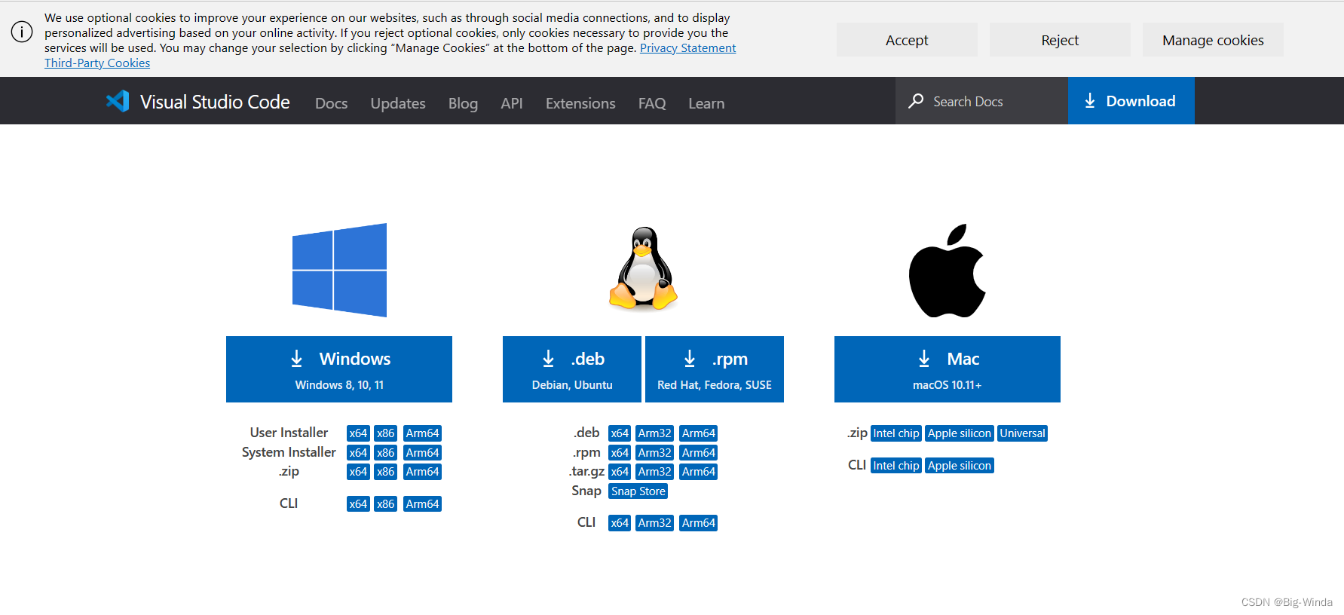Click the Linux penguin icon
Viewport: 1344px width, 615px height.
[643, 269]
